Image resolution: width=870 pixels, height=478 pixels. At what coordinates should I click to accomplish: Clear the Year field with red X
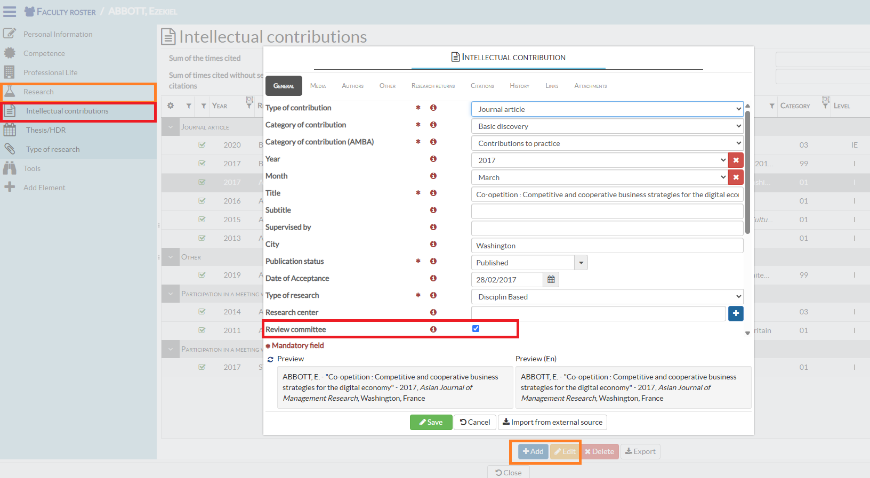(736, 160)
